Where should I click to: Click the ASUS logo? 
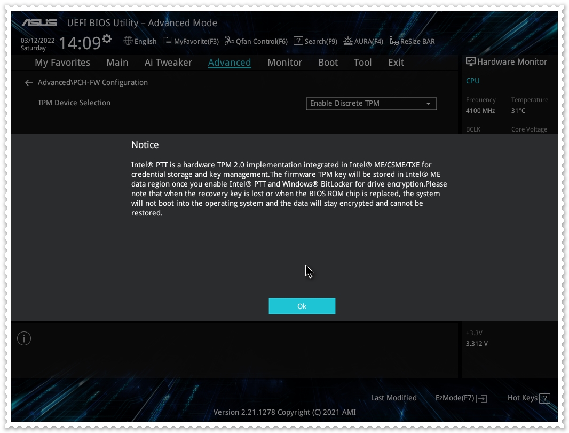39,23
